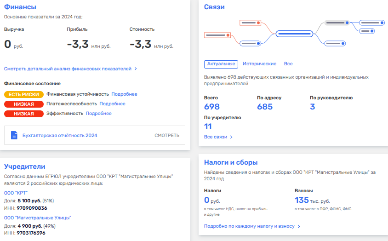Click the 698 total connections number

tap(212, 107)
